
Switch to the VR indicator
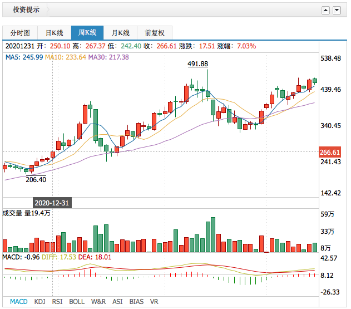tap(154, 302)
